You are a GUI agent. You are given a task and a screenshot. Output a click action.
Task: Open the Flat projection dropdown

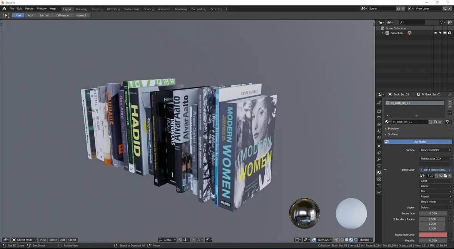pyautogui.click(x=436, y=191)
